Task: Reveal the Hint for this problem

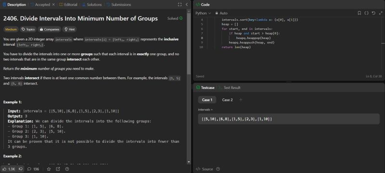Action: click(x=69, y=29)
